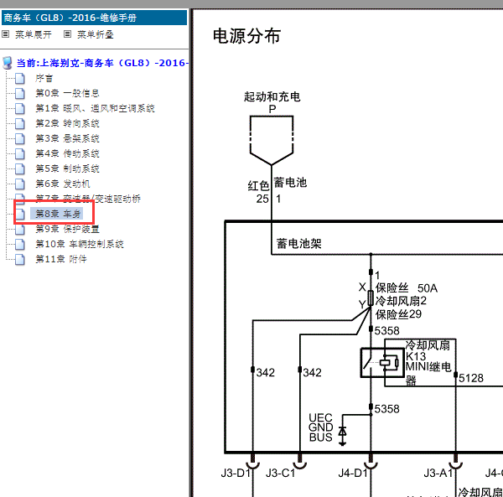The width and height of the screenshot is (503, 497).
Task: Click the 起动和充电 label in diagram
Action: pyautogui.click(x=272, y=96)
